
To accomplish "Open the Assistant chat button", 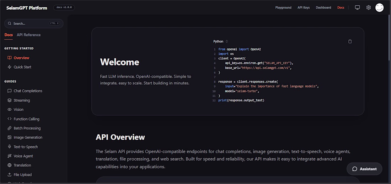I will (x=364, y=169).
